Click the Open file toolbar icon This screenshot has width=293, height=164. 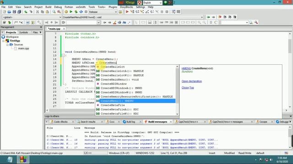pyautogui.click(x=9, y=12)
